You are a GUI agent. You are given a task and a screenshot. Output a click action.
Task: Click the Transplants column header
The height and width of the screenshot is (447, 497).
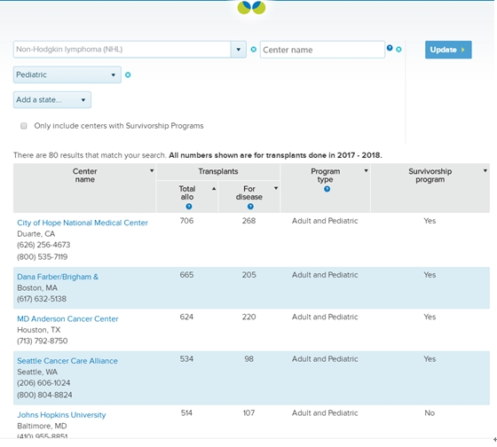(x=218, y=171)
